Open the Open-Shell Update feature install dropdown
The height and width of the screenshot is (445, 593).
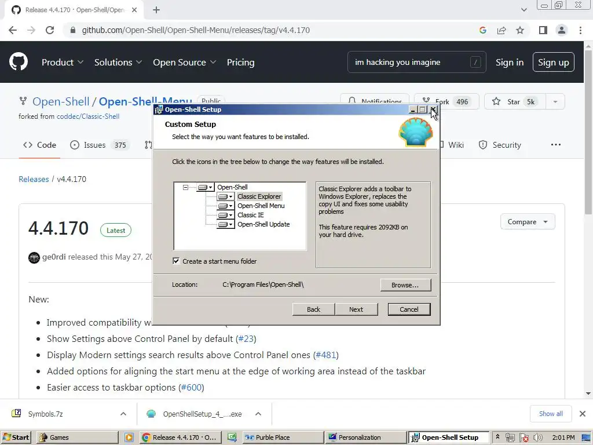click(226, 224)
